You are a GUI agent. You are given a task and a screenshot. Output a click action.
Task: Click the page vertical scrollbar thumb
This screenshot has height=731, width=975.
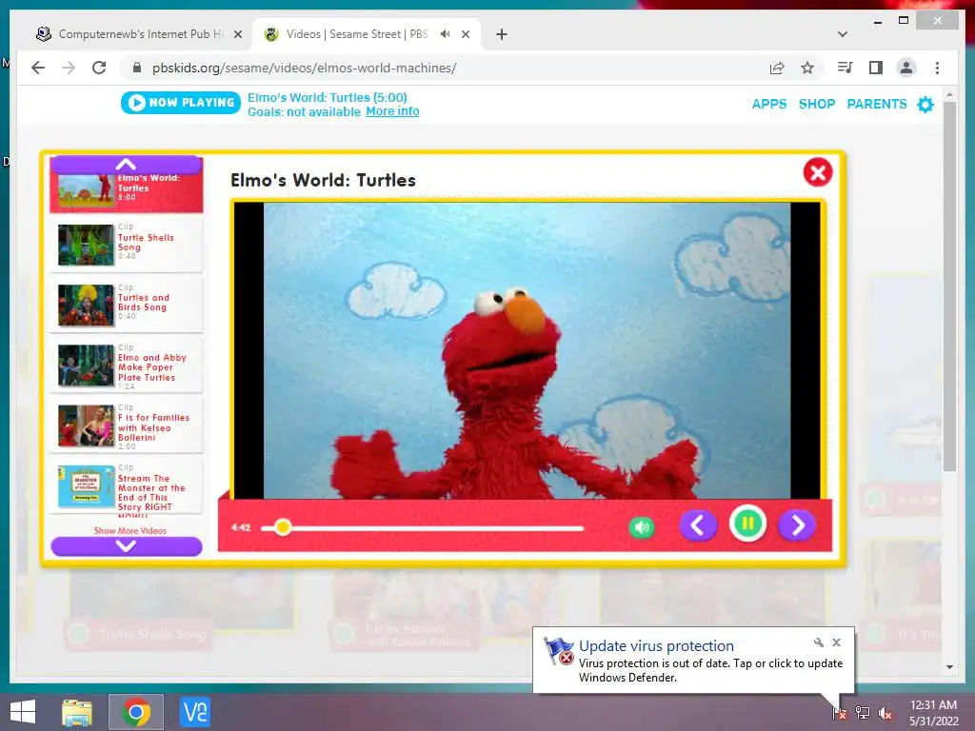point(949,286)
